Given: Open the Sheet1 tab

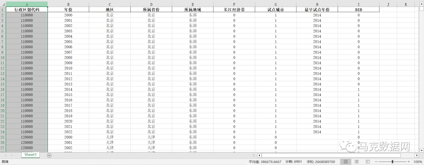Looking at the screenshot, I should pyautogui.click(x=31, y=155).
